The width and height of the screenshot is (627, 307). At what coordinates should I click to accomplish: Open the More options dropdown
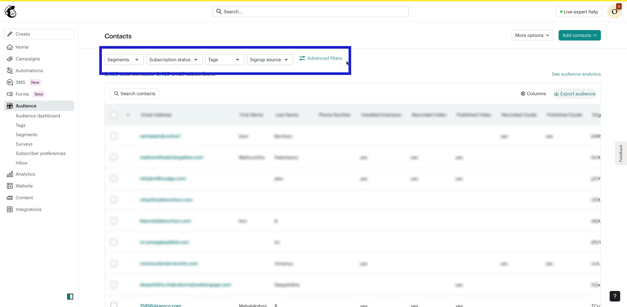532,35
